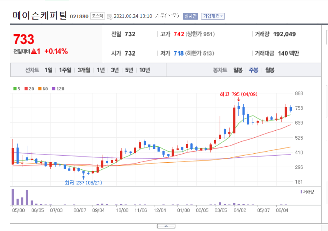Click the orange 60 moving average legend

click(x=43, y=89)
